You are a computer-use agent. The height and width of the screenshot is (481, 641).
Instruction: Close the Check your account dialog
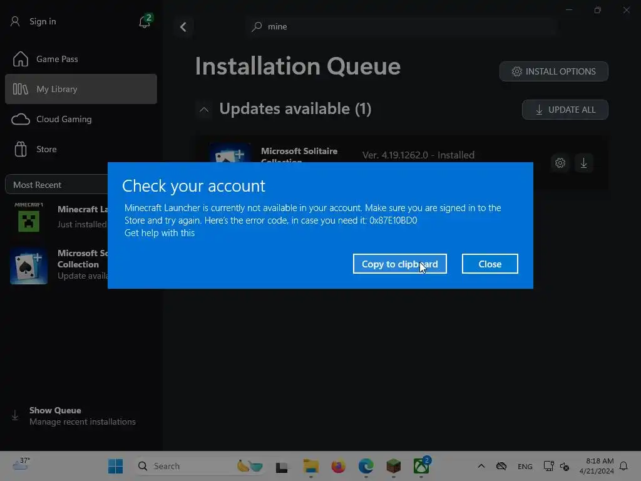pos(490,264)
